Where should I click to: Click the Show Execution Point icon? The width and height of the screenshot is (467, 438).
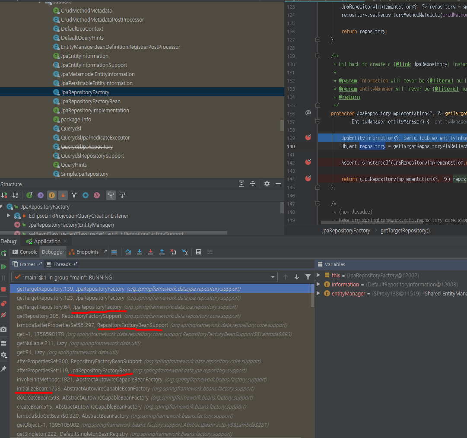coord(114,252)
